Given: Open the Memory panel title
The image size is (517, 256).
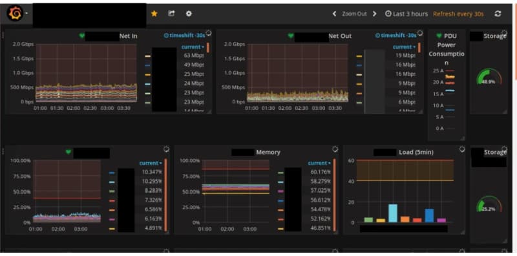Looking at the screenshot, I should tap(268, 152).
